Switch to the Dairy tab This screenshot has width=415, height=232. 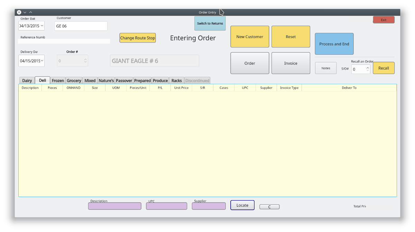click(x=27, y=80)
